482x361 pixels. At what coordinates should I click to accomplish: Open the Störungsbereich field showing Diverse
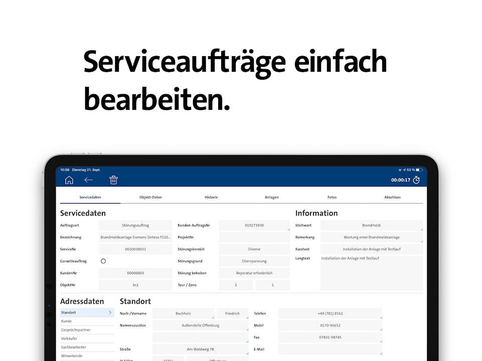coord(254,249)
